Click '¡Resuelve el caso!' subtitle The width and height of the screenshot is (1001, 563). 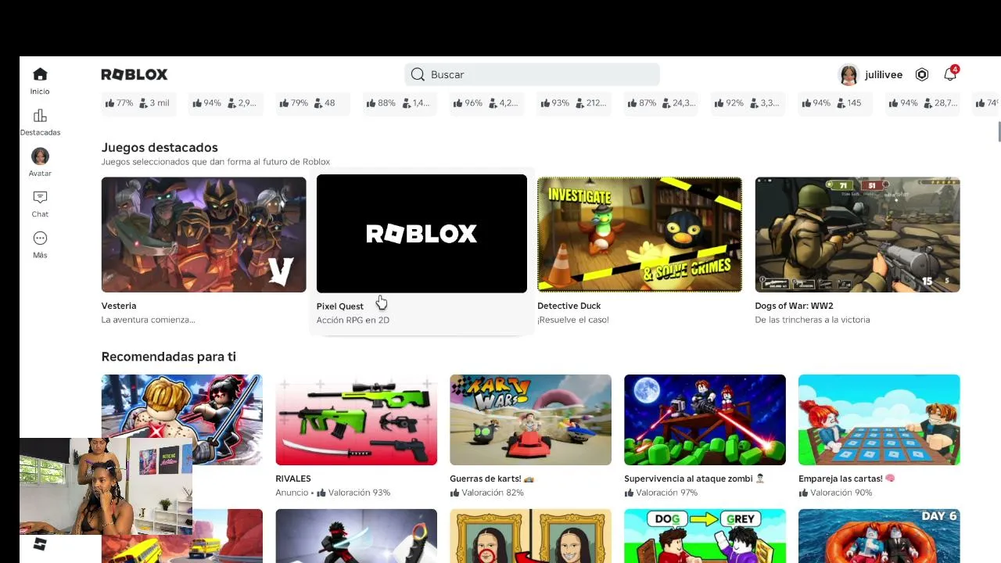click(573, 320)
